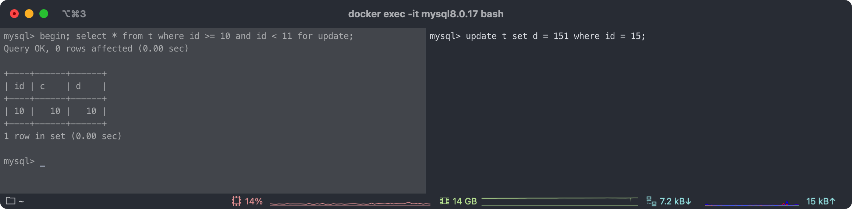Screen dimensions: 852x209
Task: Click the 'begin; select * from t' query line
Action: tap(178, 36)
